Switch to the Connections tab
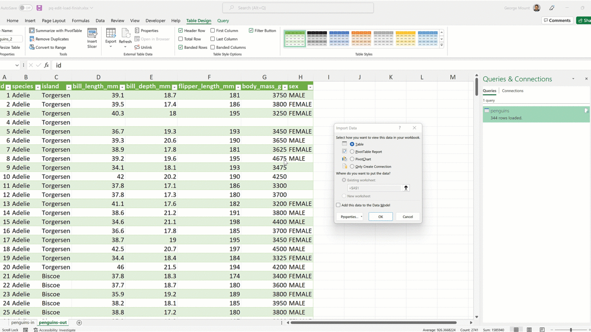 [513, 91]
